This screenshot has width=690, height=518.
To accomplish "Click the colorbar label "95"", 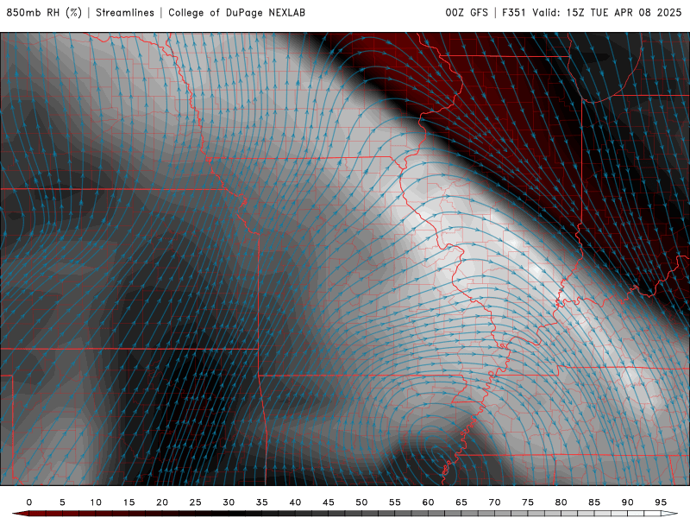I will coord(661,502).
